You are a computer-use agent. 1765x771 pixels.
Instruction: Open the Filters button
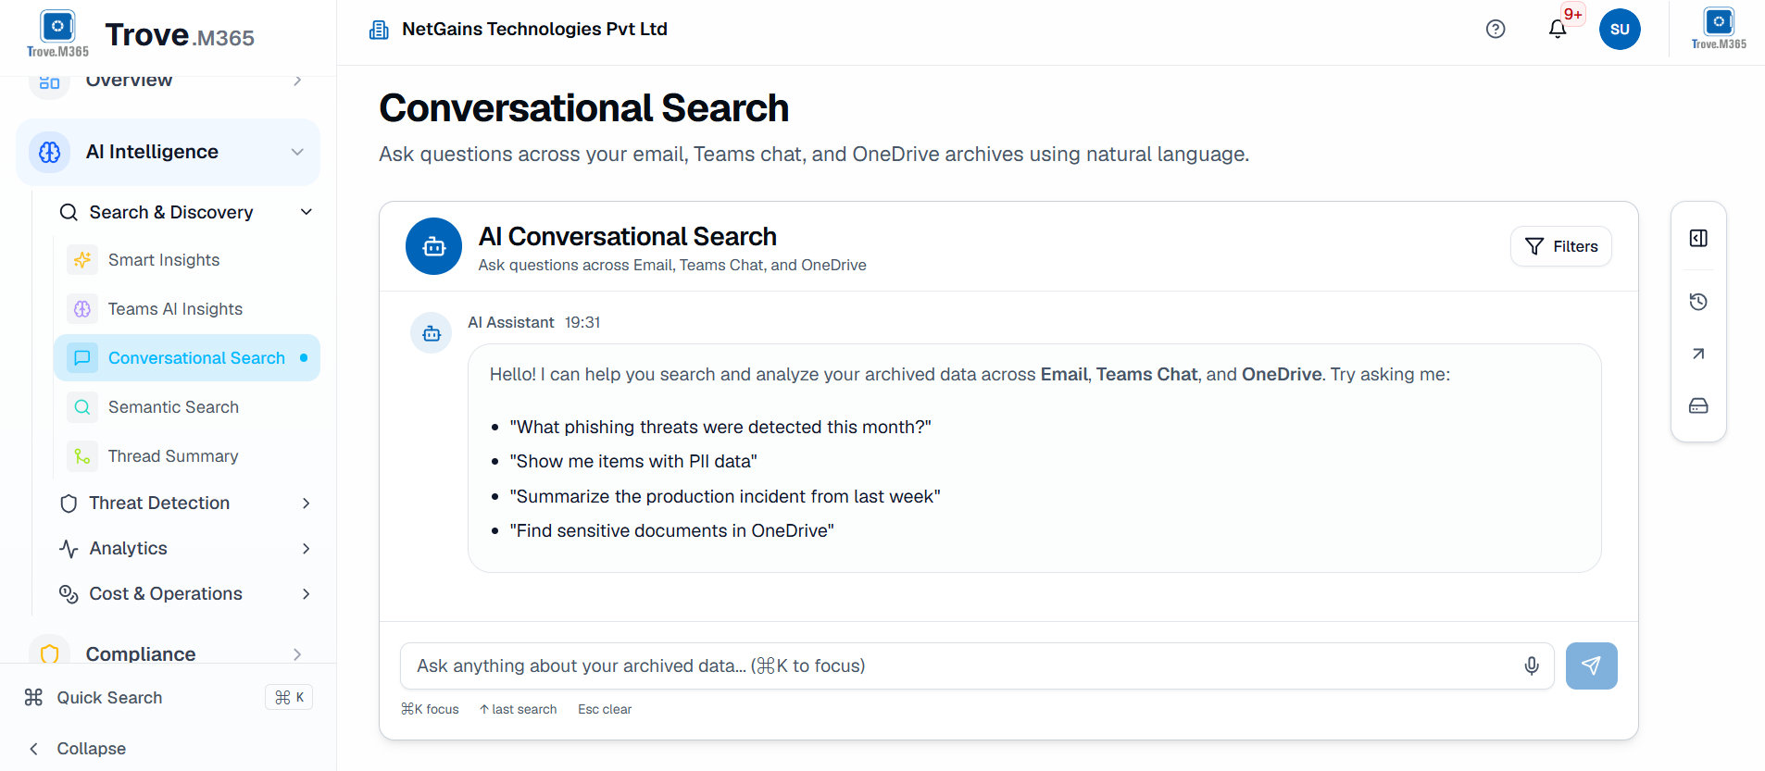[x=1561, y=246]
